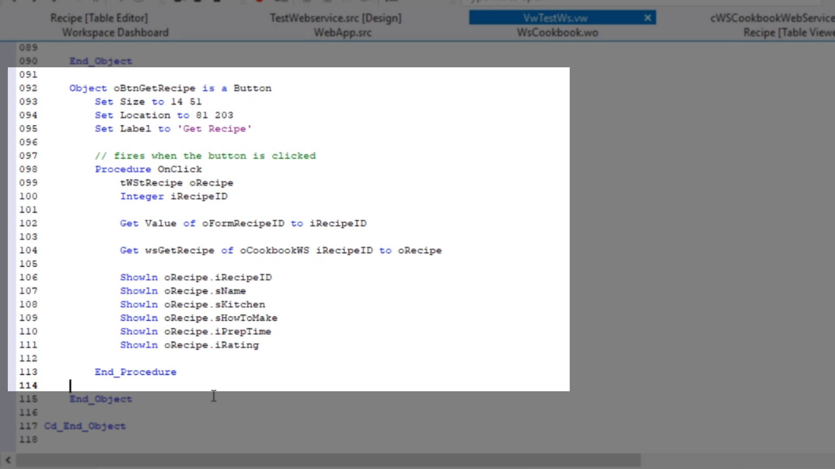The image size is (835, 469).
Task: Click the End_Procedure keyword
Action: point(135,372)
